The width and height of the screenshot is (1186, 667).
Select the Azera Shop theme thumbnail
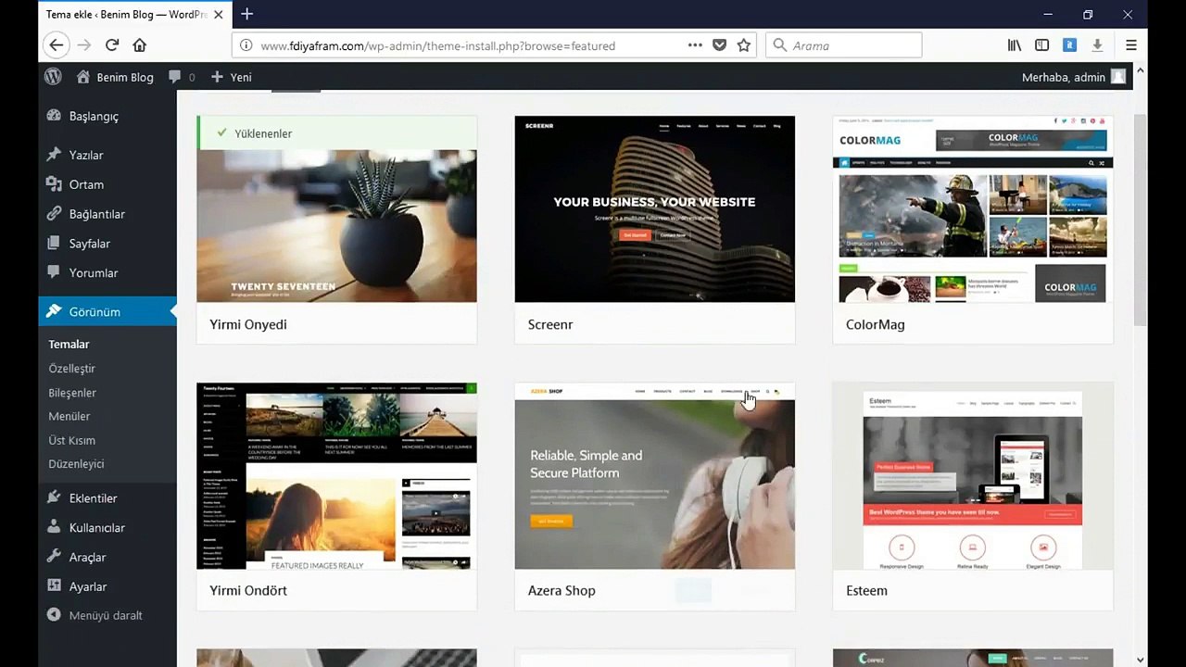click(654, 476)
